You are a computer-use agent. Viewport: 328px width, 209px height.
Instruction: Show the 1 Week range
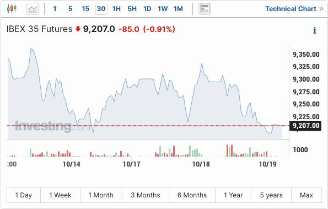[x=60, y=195]
